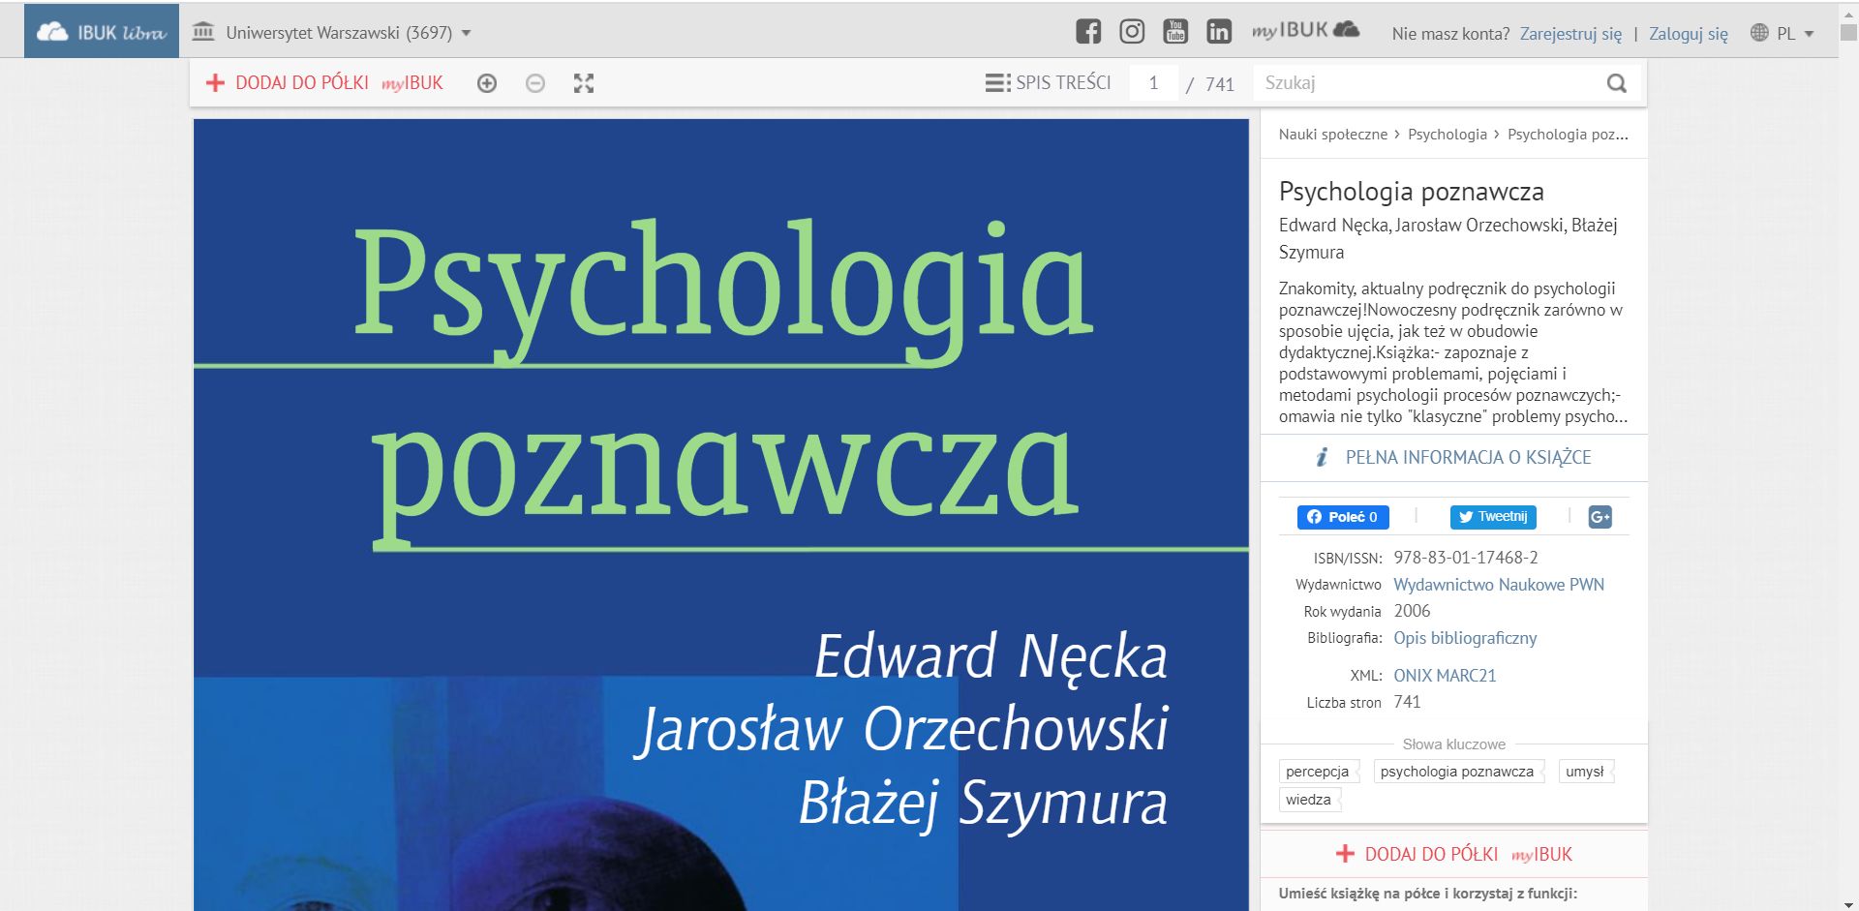Click the Zaloguj się link

click(x=1689, y=34)
